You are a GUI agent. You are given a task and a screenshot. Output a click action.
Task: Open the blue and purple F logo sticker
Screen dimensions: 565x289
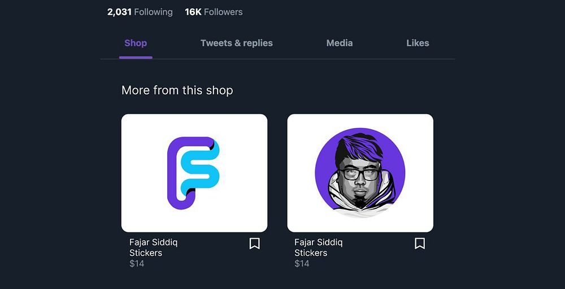point(194,173)
